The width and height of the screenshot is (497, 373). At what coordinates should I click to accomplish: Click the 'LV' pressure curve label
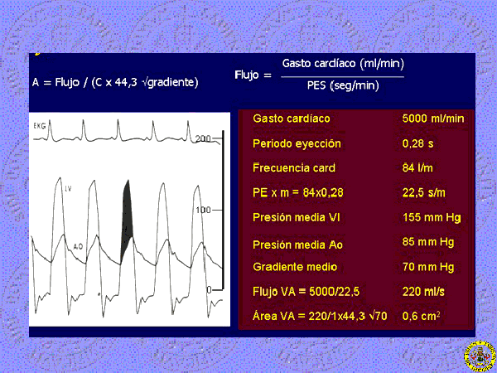(x=68, y=189)
